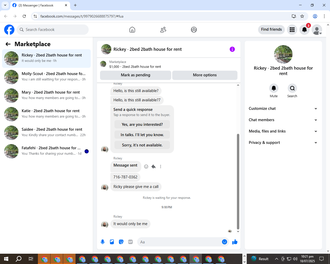This screenshot has width=330, height=264.
Task: Click volume icon in system tray
Action: 295,259
